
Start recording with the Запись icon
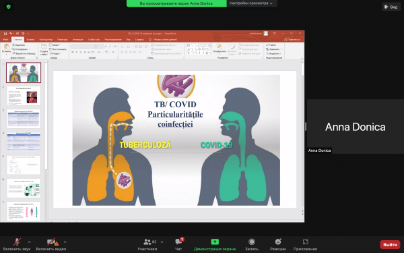[251, 244]
